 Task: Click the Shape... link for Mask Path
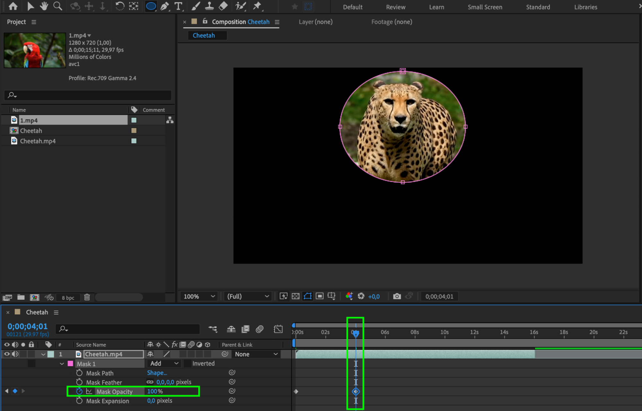157,373
